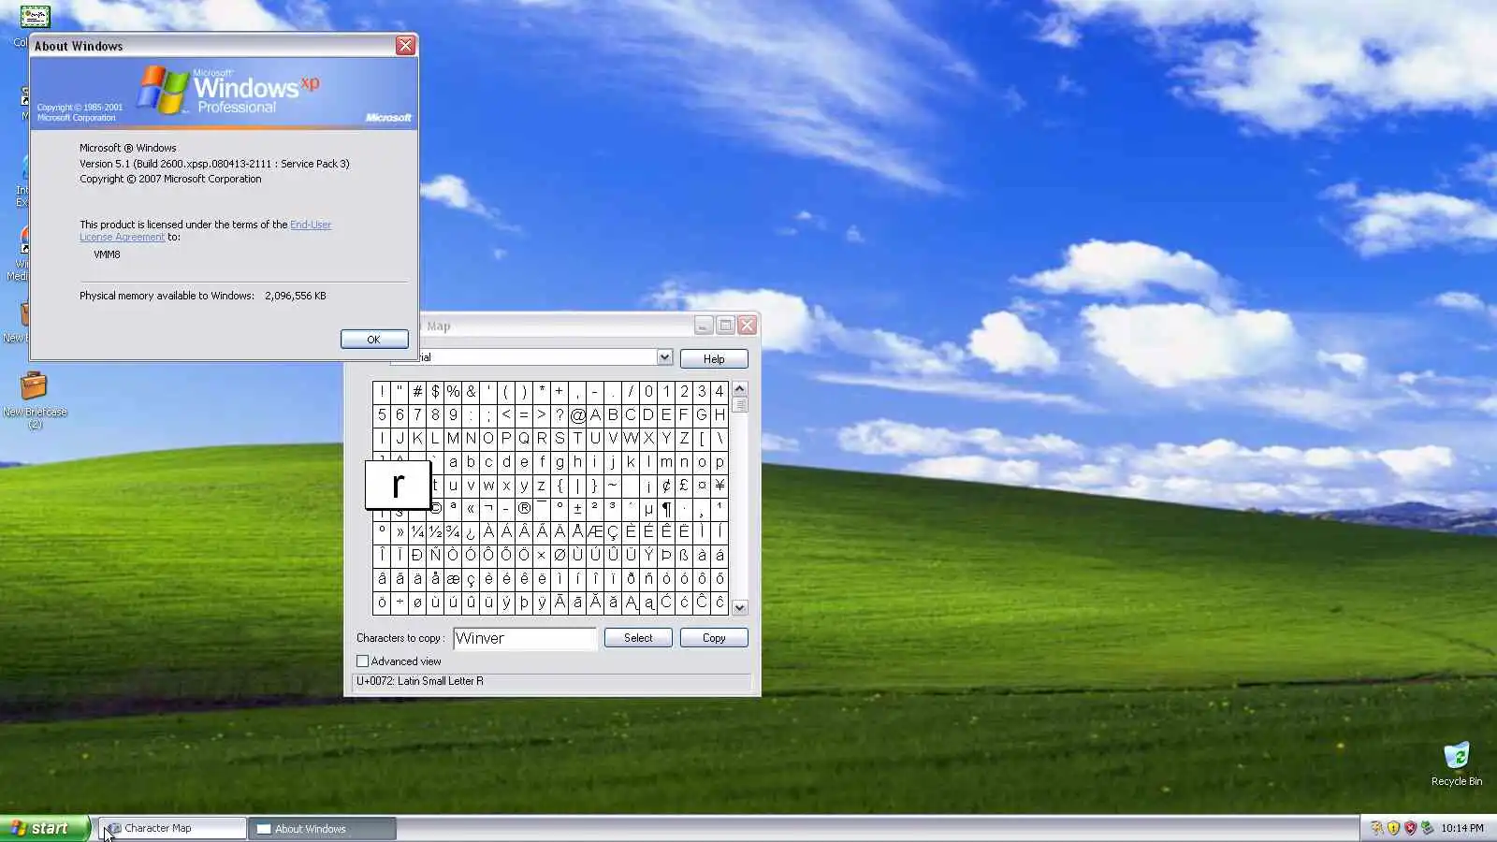Select the # character in the grid

[417, 391]
